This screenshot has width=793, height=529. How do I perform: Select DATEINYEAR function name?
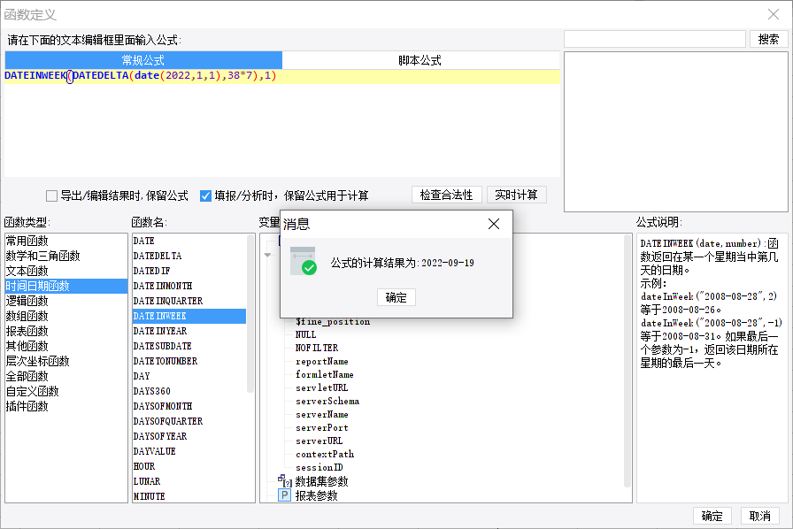point(189,331)
